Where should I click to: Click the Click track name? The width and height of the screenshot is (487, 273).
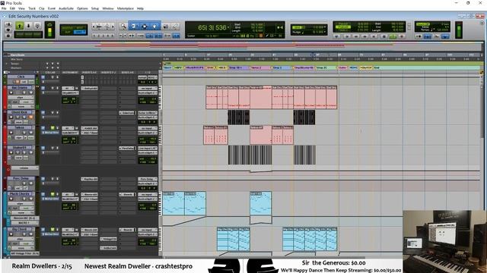tap(21, 77)
